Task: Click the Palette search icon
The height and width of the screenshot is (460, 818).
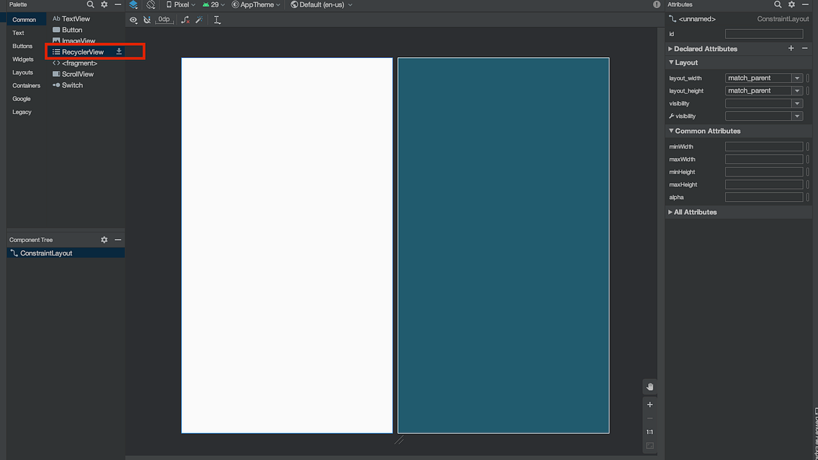Action: pos(91,4)
